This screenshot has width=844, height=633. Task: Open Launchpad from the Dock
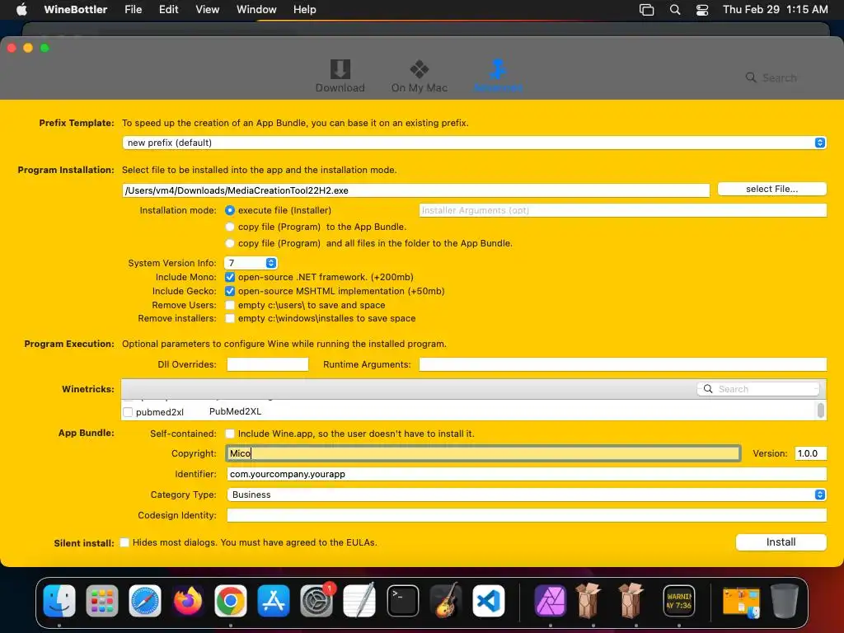click(101, 601)
